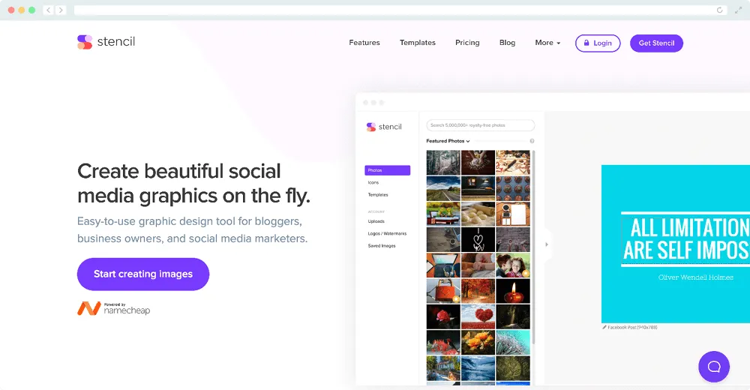This screenshot has width=750, height=390.
Task: Visit the Blog link
Action: click(508, 43)
